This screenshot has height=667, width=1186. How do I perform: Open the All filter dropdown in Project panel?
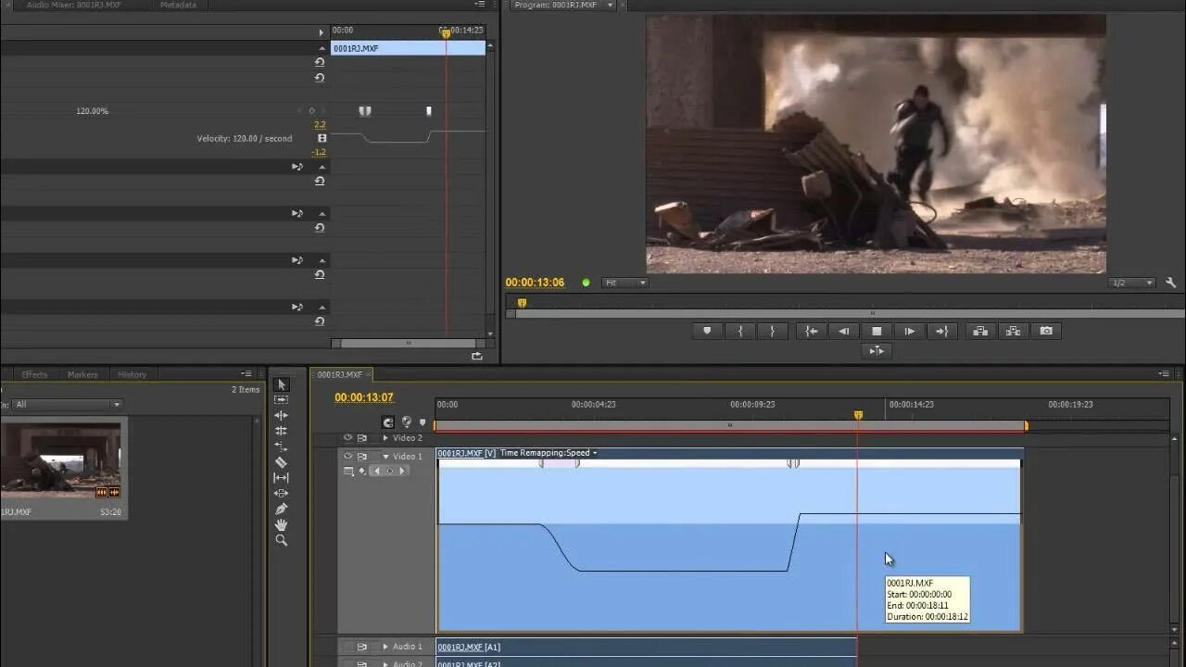pyautogui.click(x=67, y=404)
